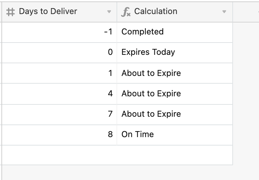Select About to Expire cell beside 4
This screenshot has width=259, height=180.
[175, 94]
